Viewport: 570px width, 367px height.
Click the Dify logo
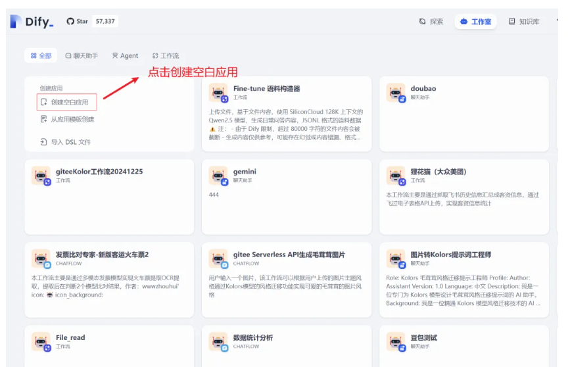click(x=32, y=22)
